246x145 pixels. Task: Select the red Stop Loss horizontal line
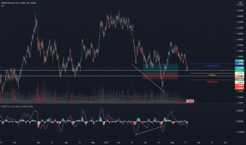coord(212,80)
